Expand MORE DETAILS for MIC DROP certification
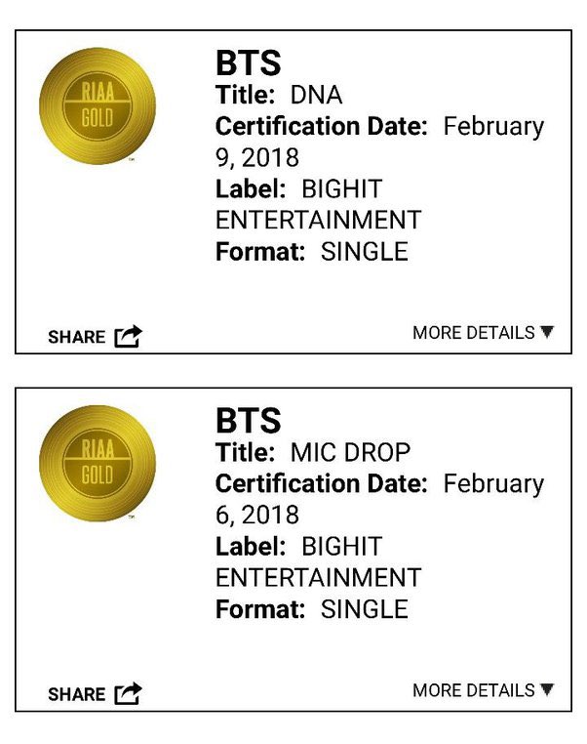 click(483, 690)
